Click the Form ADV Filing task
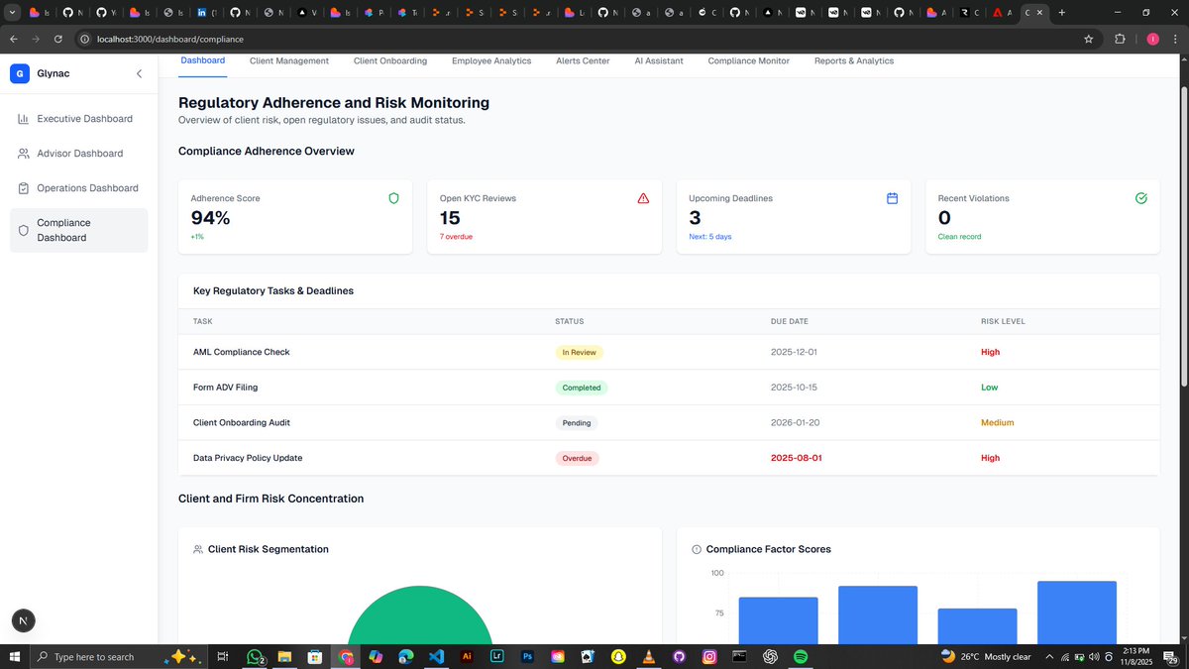The width and height of the screenshot is (1189, 669). (225, 388)
